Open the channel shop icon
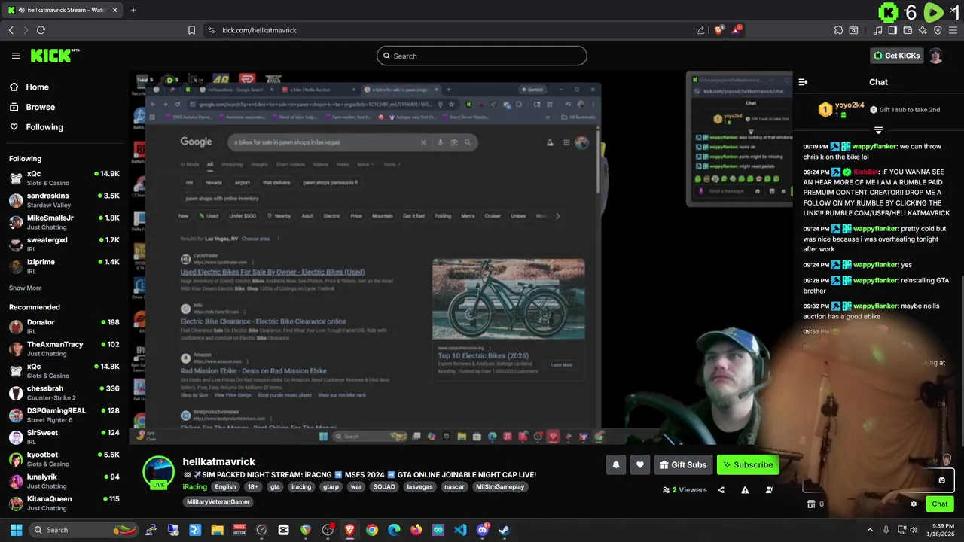 coord(810,504)
